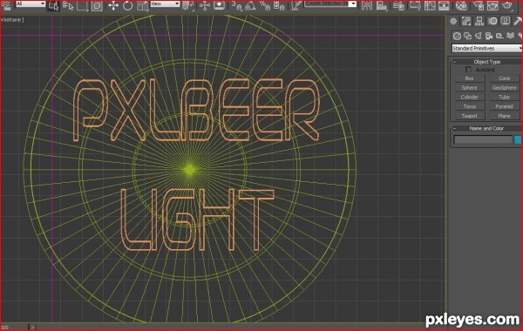Select the Lights category icon
The height and width of the screenshot is (331, 523).
tap(479, 36)
